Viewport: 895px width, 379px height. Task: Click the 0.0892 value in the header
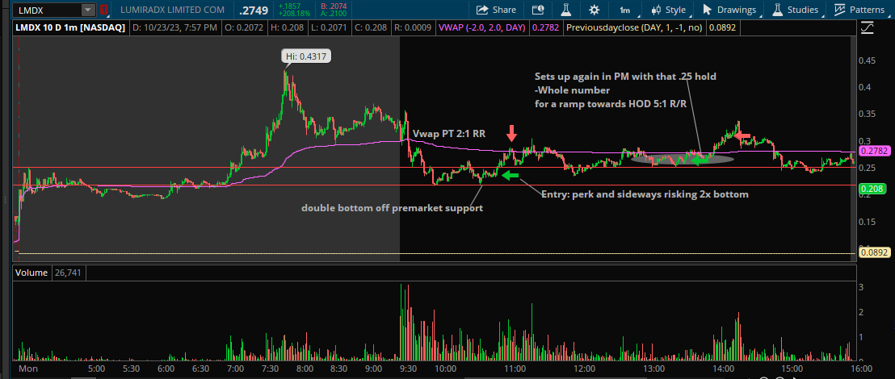click(722, 27)
